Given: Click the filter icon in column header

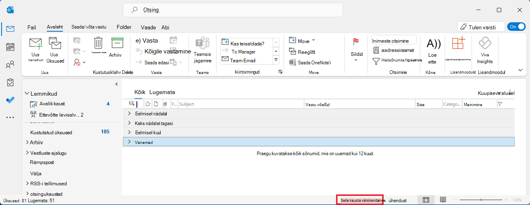Looking at the screenshot, I should coord(500,104).
